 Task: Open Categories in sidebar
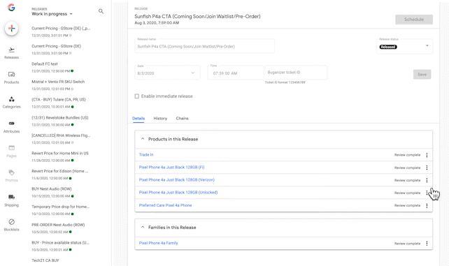(11, 103)
